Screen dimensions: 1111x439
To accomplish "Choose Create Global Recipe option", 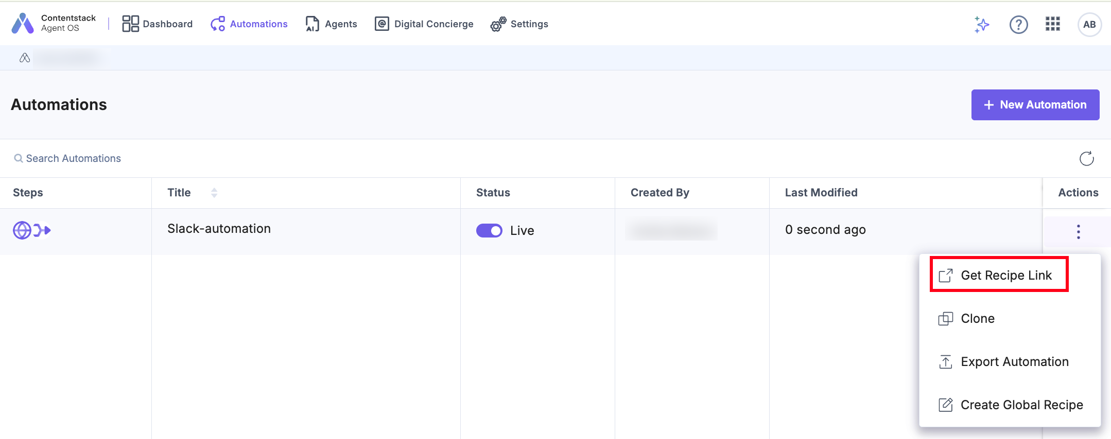I will tap(1021, 405).
